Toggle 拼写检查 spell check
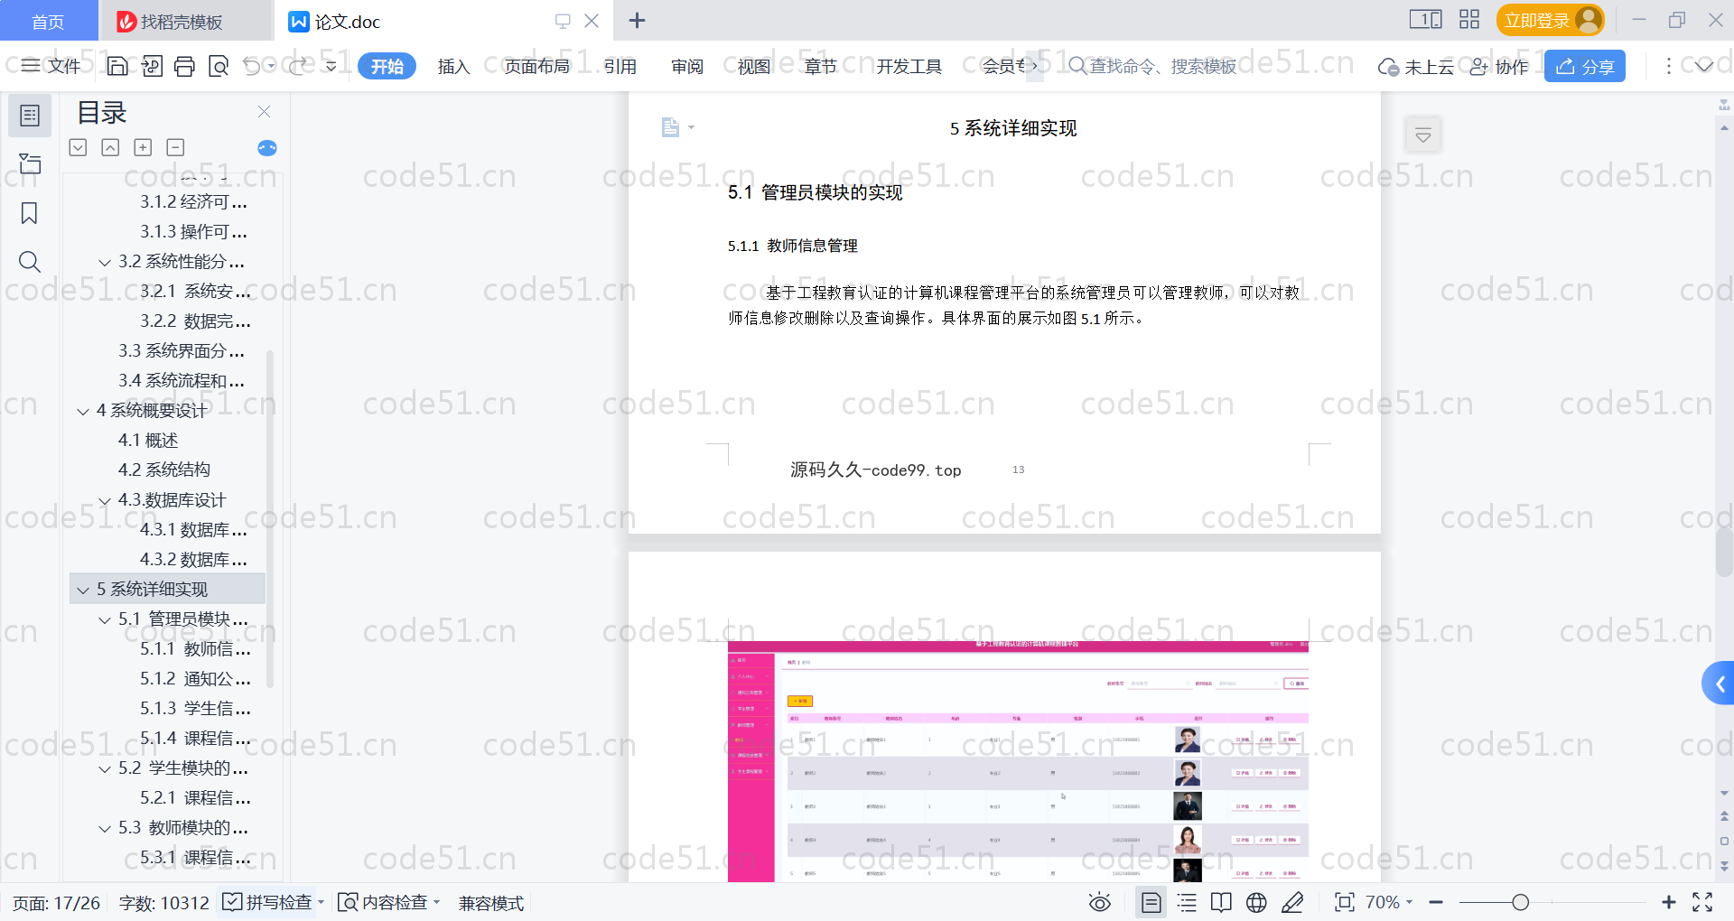 [267, 902]
